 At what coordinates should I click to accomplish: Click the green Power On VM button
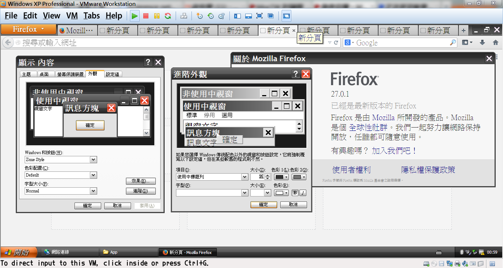tap(135, 16)
